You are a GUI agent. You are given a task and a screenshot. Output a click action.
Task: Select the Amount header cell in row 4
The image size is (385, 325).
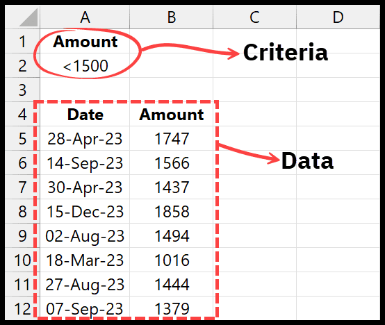click(x=172, y=114)
